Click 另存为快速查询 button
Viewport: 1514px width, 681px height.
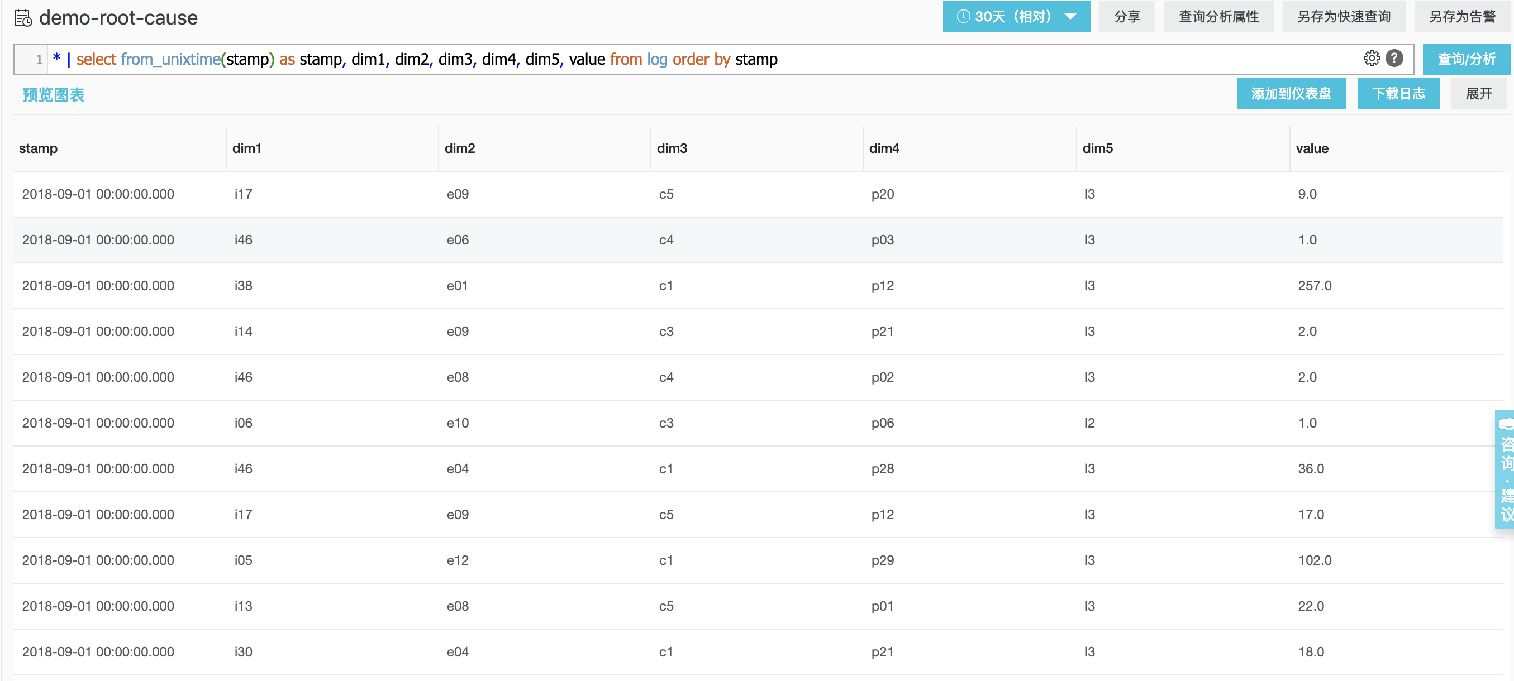1344,16
